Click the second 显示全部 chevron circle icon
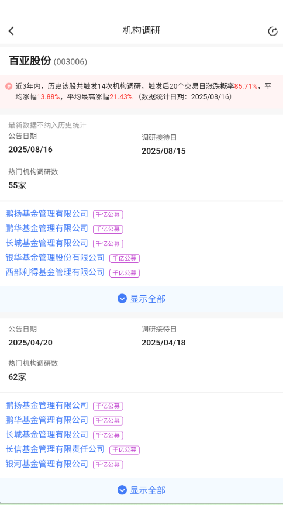The image size is (283, 505). pyautogui.click(x=122, y=490)
